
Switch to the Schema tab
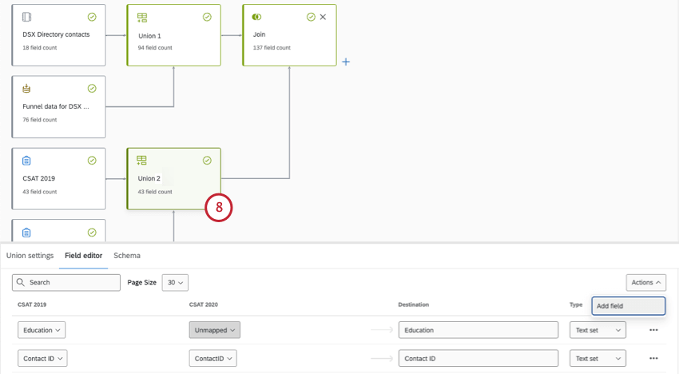[127, 256]
